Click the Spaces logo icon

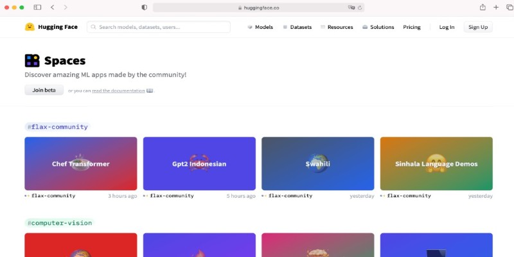click(x=32, y=60)
